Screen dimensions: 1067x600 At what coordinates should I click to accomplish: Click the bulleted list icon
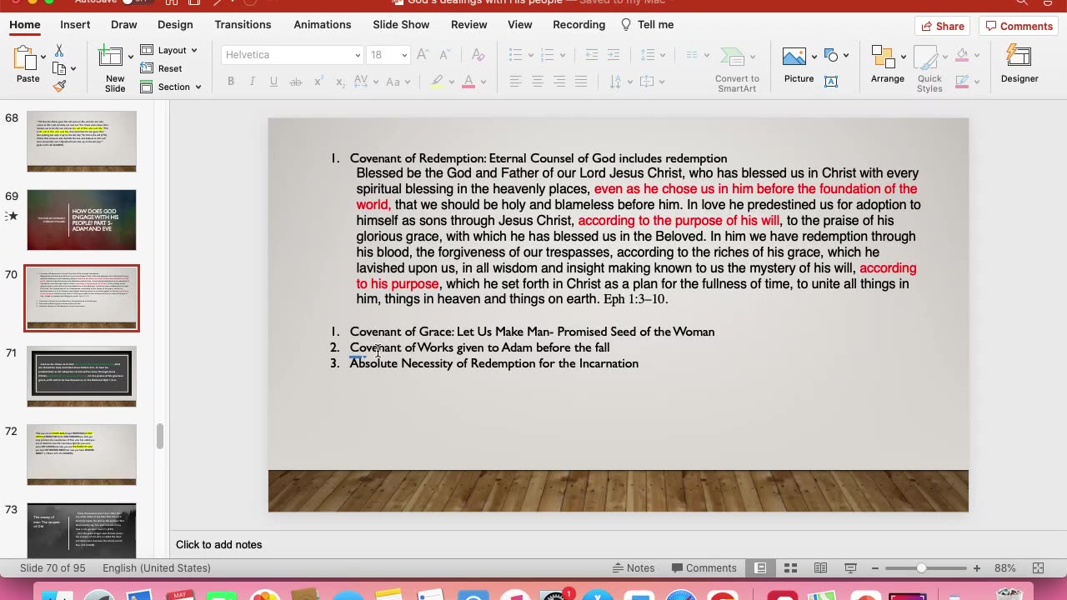[515, 55]
